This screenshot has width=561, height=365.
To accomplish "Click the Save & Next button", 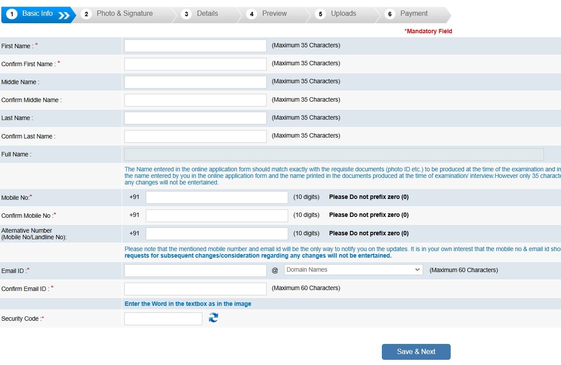I will (416, 352).
